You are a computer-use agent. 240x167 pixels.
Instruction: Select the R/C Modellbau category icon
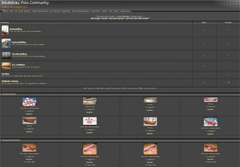tap(5, 66)
